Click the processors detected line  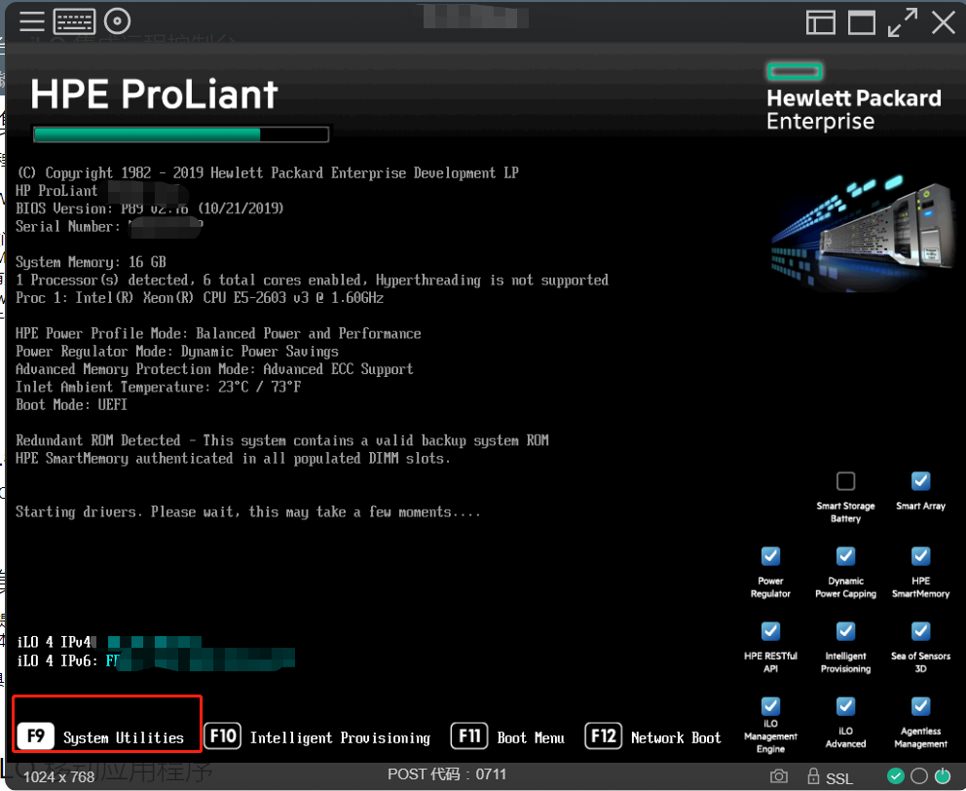pyautogui.click(x=312, y=280)
